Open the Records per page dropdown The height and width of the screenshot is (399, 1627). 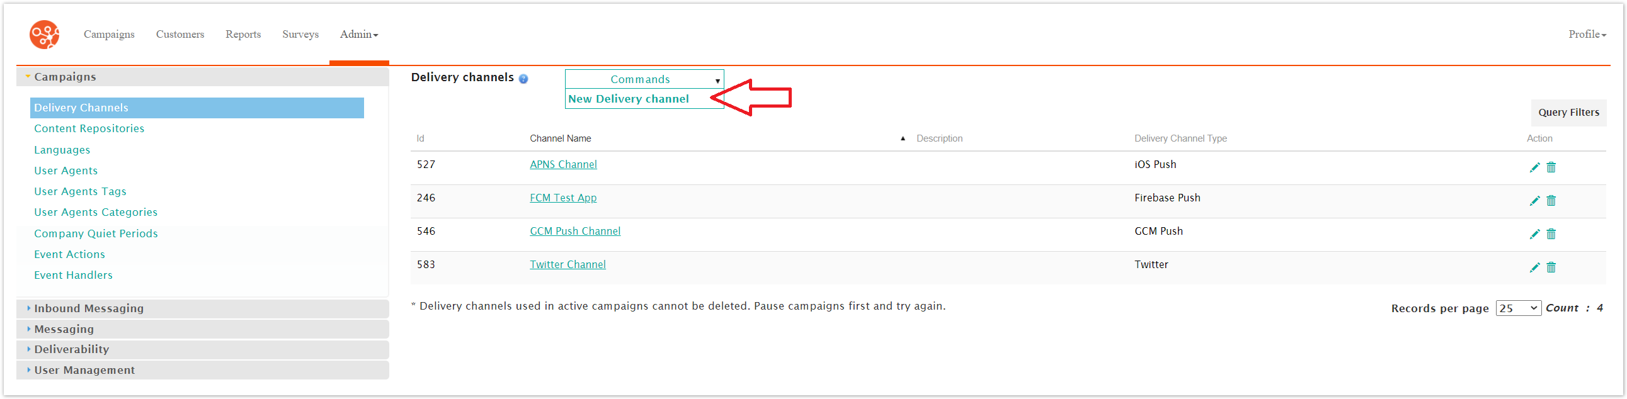pyautogui.click(x=1518, y=308)
